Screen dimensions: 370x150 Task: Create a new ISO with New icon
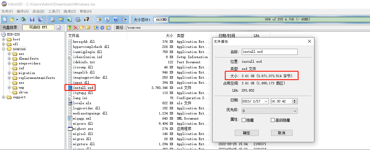pos(5,20)
